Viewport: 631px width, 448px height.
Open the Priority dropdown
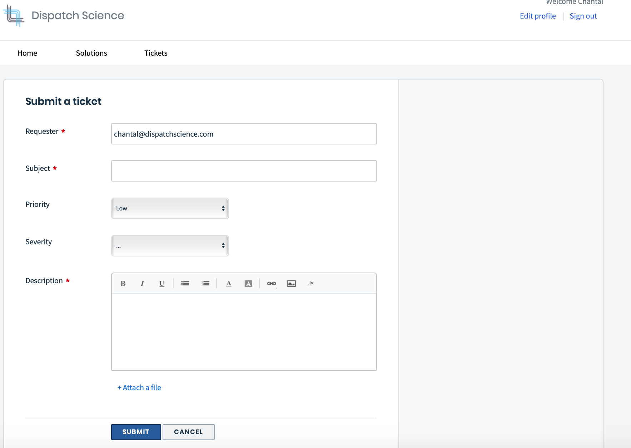170,208
